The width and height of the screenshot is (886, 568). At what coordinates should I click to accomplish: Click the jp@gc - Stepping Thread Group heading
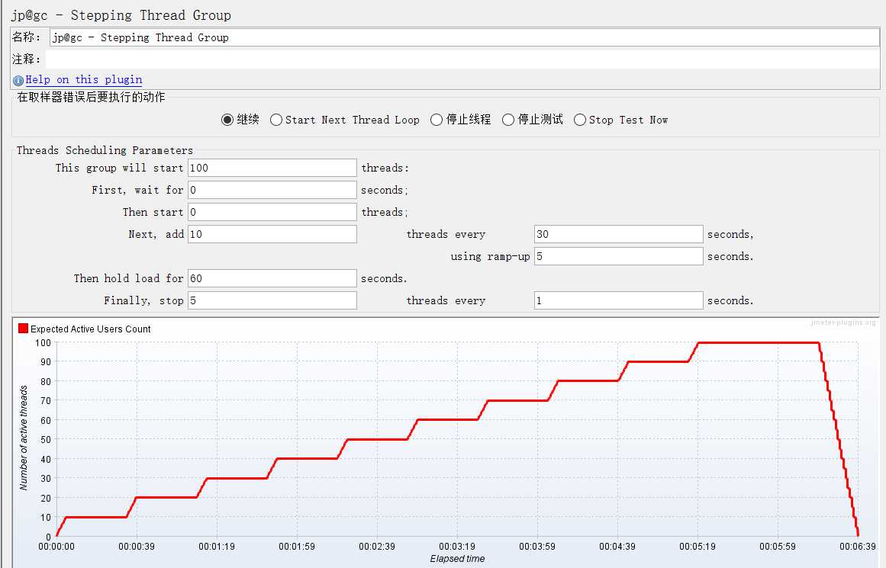(x=121, y=15)
